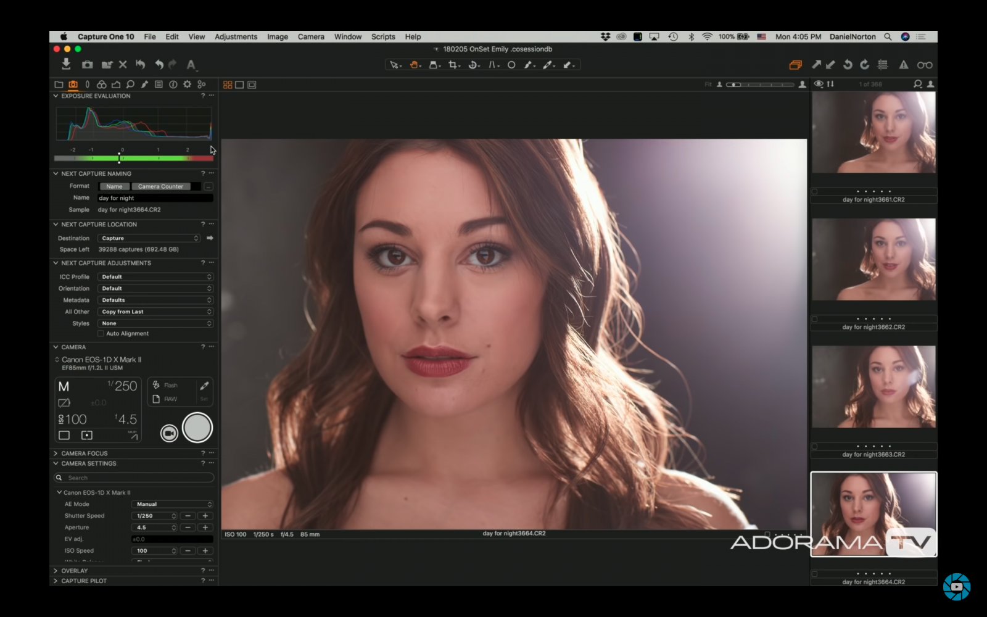This screenshot has height=617, width=987.
Task: Open the Camera menu
Action: (311, 36)
